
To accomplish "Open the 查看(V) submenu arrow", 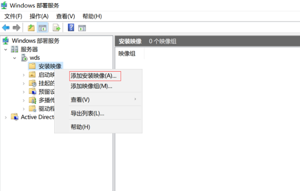I will (x=135, y=99).
